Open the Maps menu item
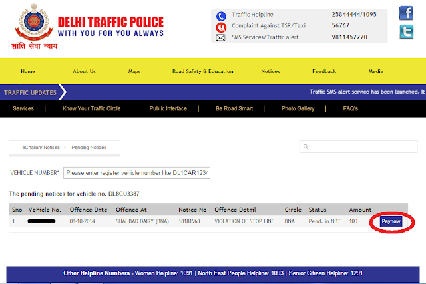The height and width of the screenshot is (284, 426). (x=134, y=71)
